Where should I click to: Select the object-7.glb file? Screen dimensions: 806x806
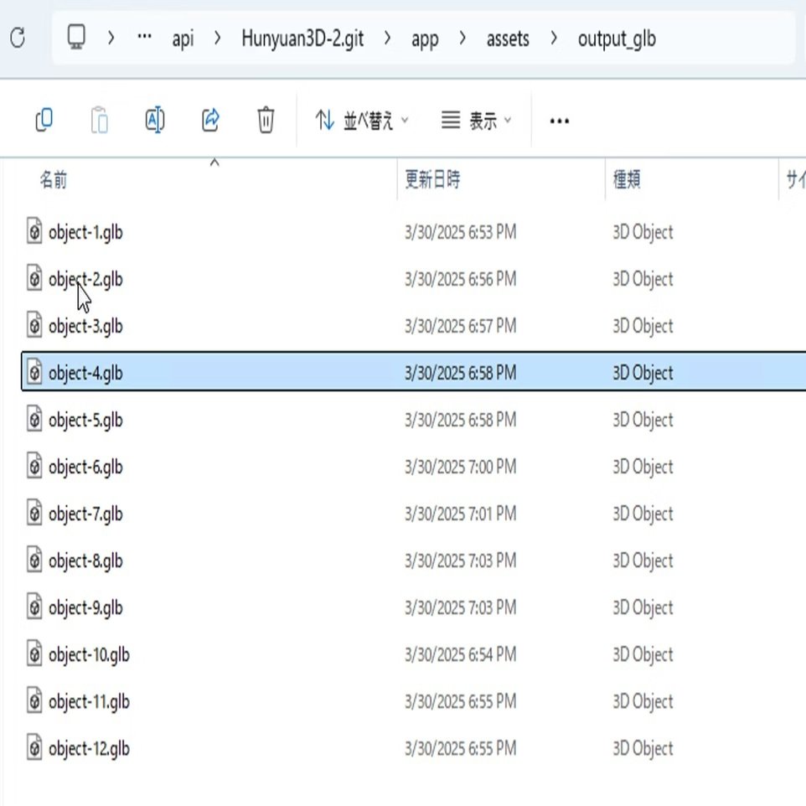85,514
